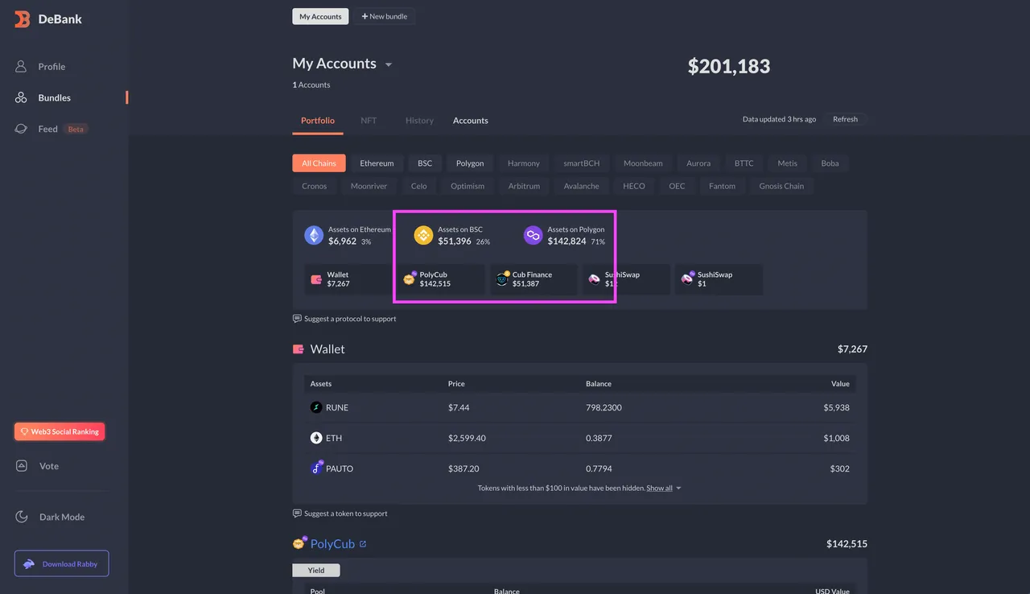Filter by Avalanche chain
Viewport: 1030px width, 594px height.
click(582, 186)
